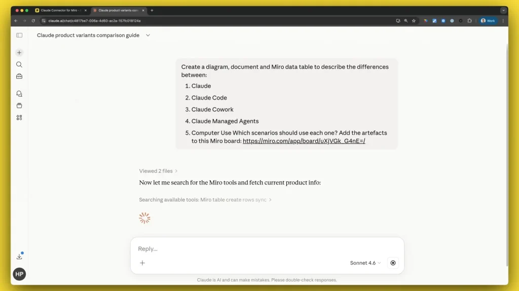Viewport: 519px width, 291px height.
Task: Click the zoom magnifier icon in address bar
Action: (406, 21)
